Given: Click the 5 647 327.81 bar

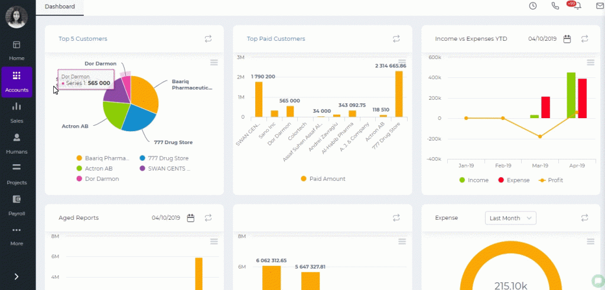Looking at the screenshot, I should [x=311, y=281].
